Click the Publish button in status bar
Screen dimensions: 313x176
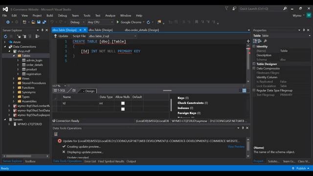pyautogui.click(x=301, y=168)
